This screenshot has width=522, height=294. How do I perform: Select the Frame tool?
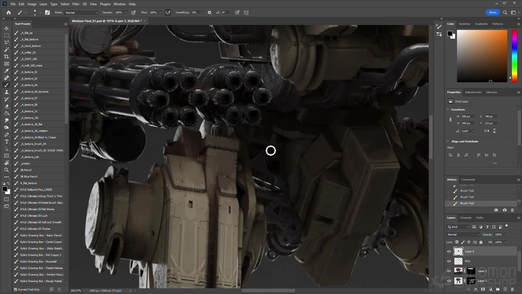coord(6,64)
